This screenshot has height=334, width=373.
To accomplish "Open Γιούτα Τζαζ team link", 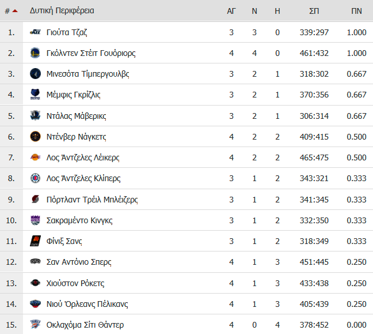I will 67,32.
